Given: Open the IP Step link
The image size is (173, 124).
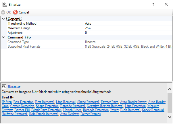Looking at the screenshot, I should 7,102.
